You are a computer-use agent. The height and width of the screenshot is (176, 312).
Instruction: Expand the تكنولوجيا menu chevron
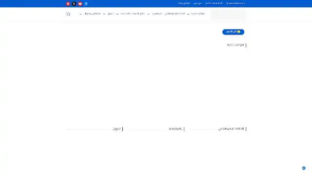[x=148, y=14]
